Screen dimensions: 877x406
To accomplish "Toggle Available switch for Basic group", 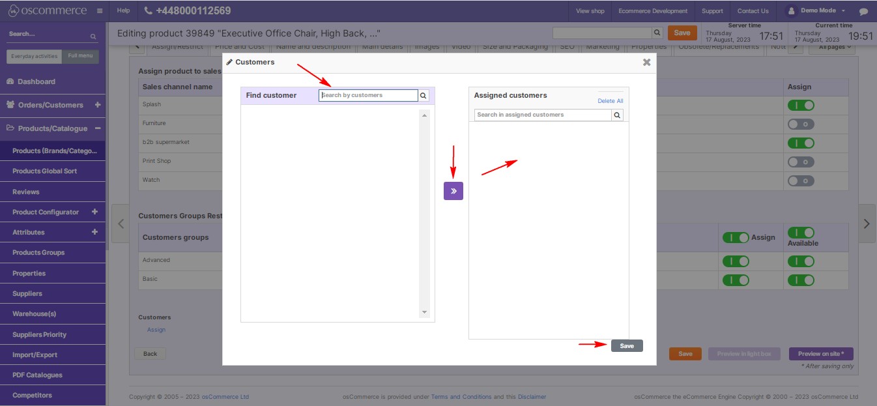I will pos(800,280).
